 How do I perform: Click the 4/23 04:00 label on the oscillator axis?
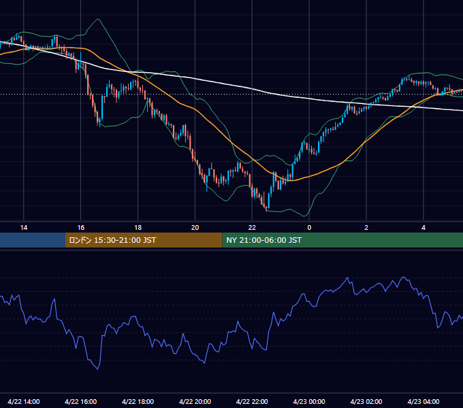[424, 401]
